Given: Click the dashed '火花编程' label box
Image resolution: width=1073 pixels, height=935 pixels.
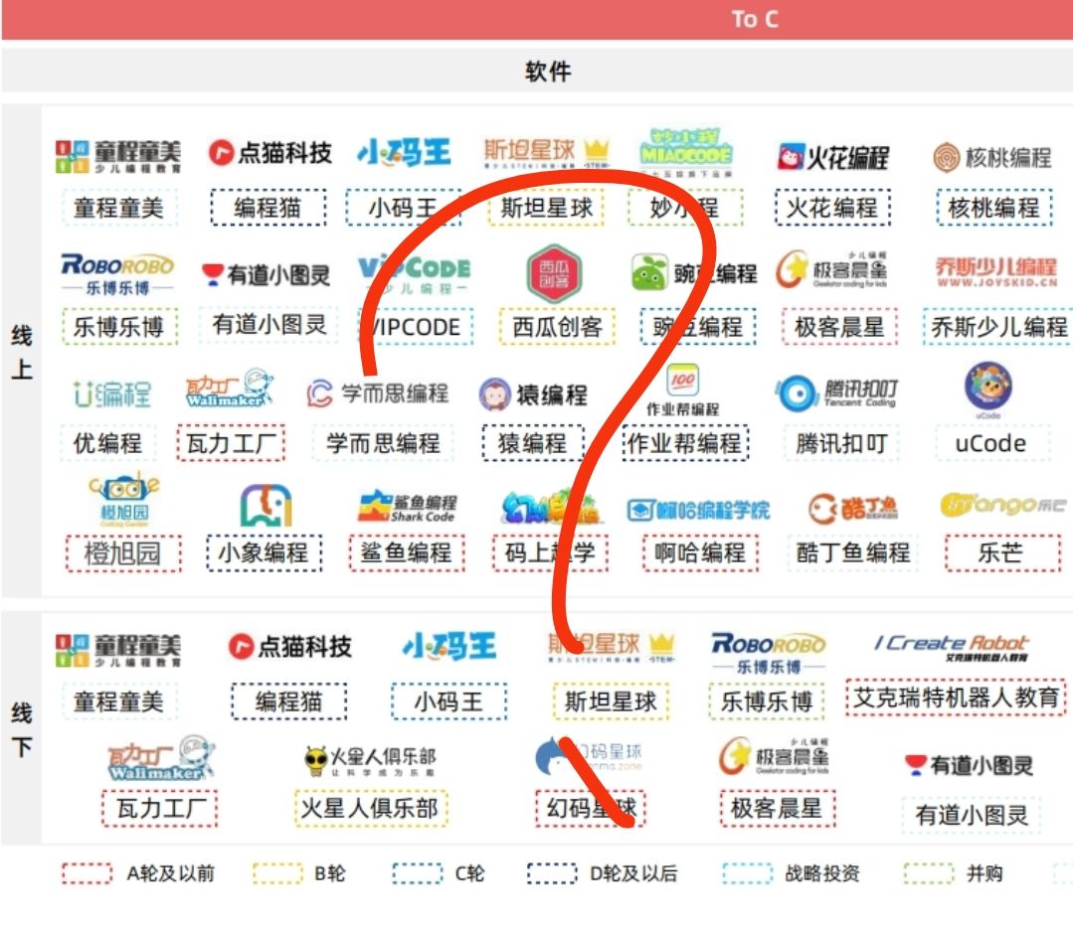Looking at the screenshot, I should coord(832,208).
